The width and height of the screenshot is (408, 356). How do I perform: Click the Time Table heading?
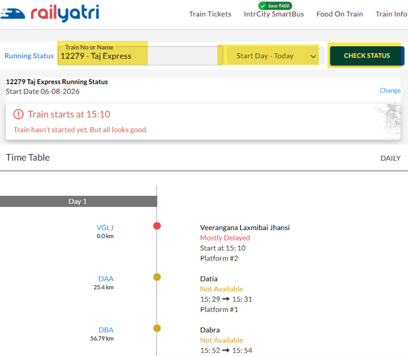click(x=28, y=157)
